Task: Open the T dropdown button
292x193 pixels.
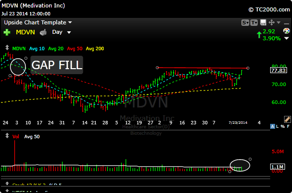Action: click(254, 23)
